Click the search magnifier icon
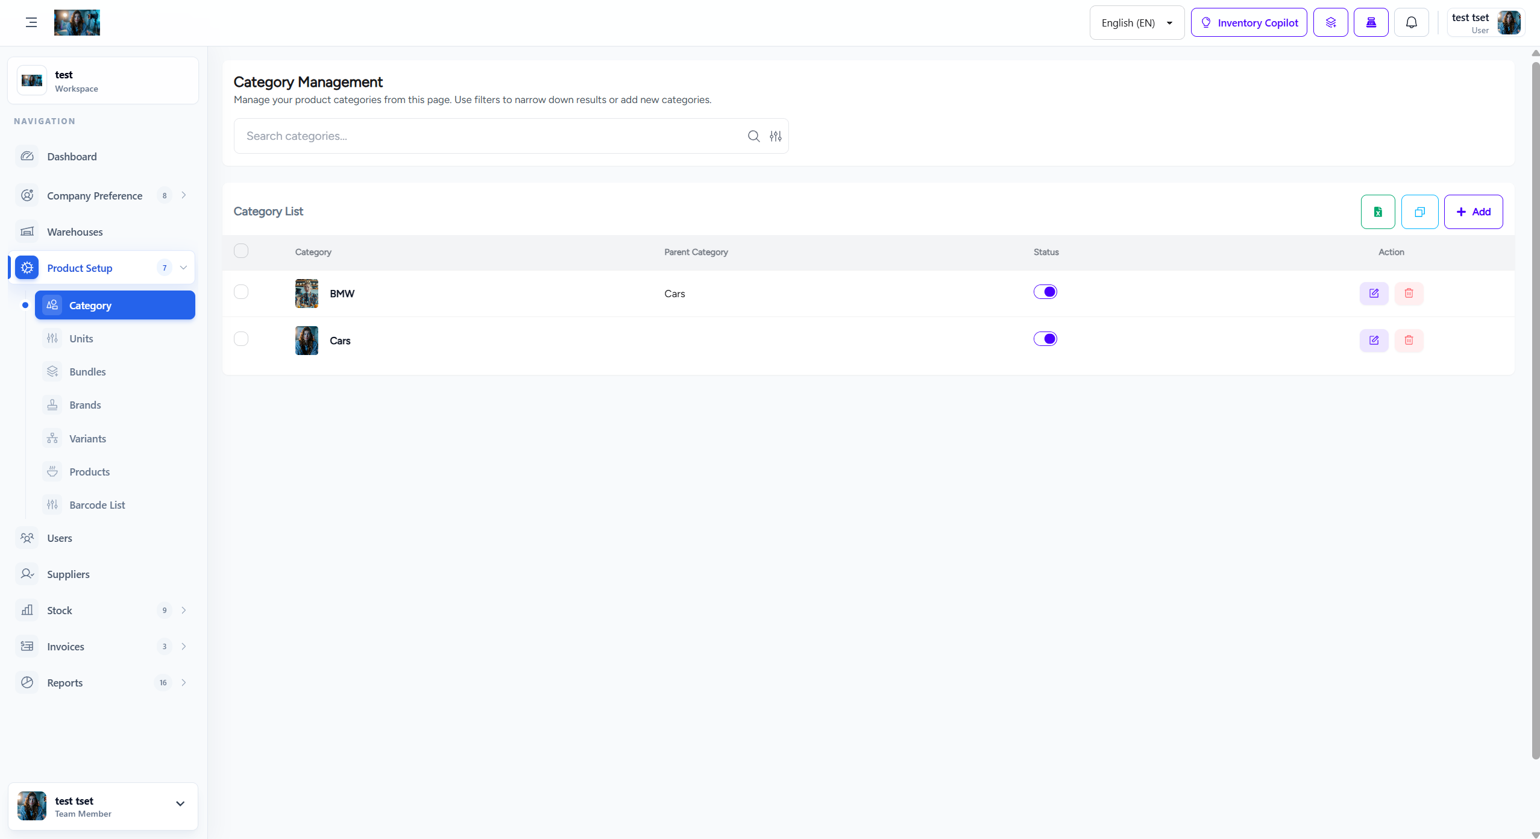Screen dimensions: 1540x839 pos(753,136)
